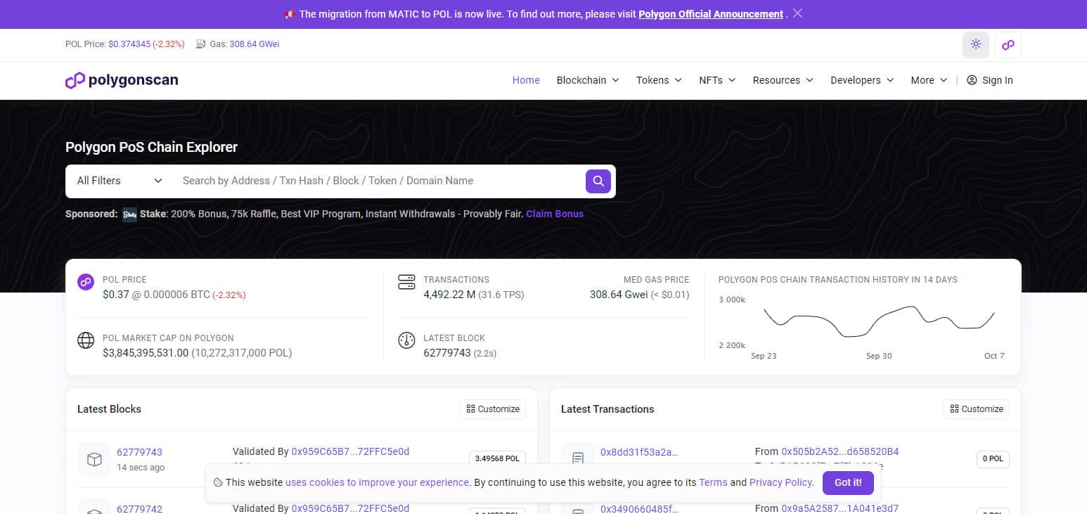Close the MATIC to POL migration banner

(x=797, y=13)
